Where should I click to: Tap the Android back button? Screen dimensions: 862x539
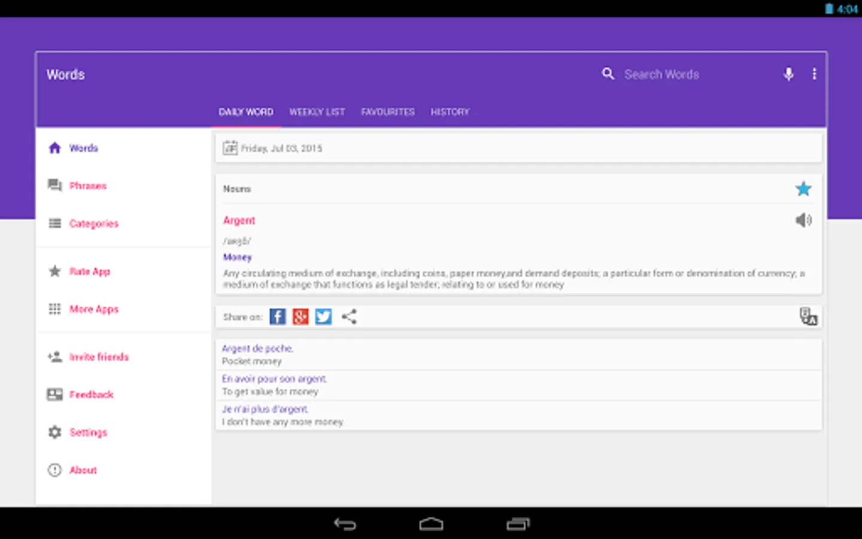coord(345,524)
